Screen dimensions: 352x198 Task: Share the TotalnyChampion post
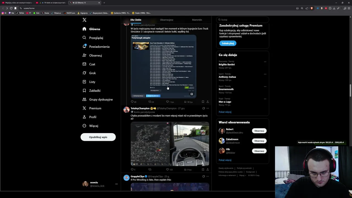(x=208, y=170)
